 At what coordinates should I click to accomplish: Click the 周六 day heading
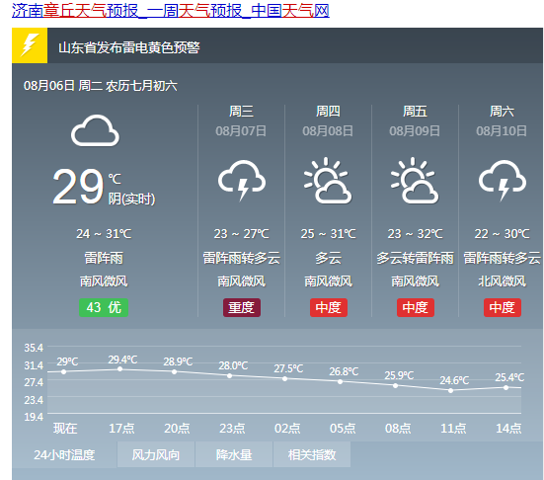click(x=502, y=112)
